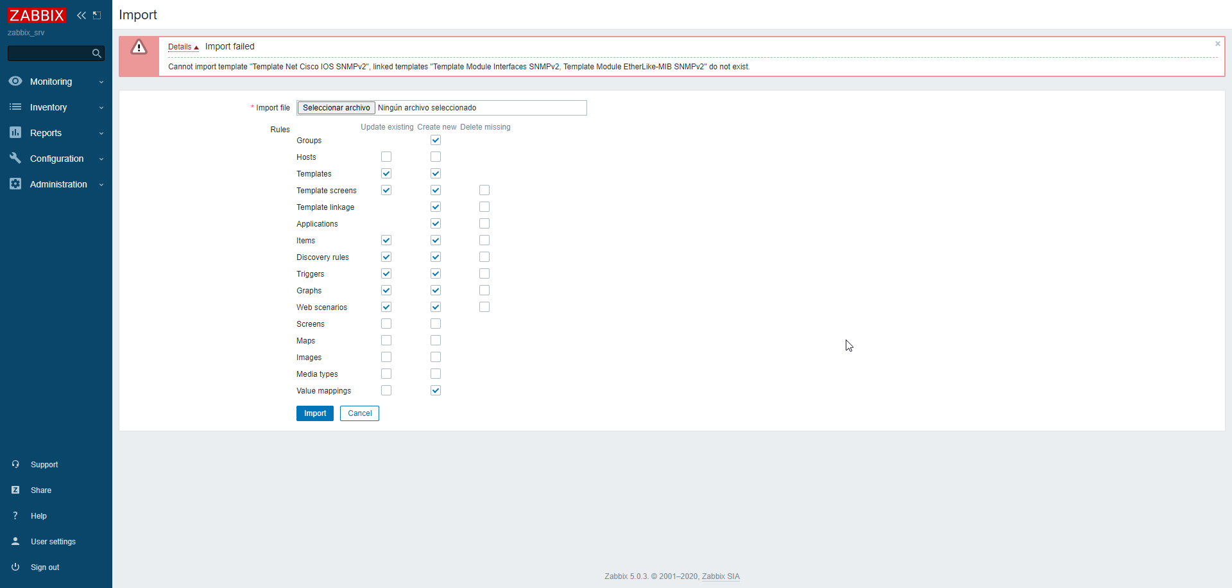Select the Sign out menu entry
1232x588 pixels.
pos(44,567)
